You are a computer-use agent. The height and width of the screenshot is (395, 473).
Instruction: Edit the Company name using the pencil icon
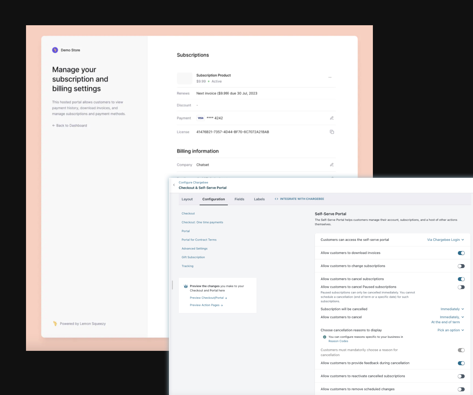click(x=331, y=164)
